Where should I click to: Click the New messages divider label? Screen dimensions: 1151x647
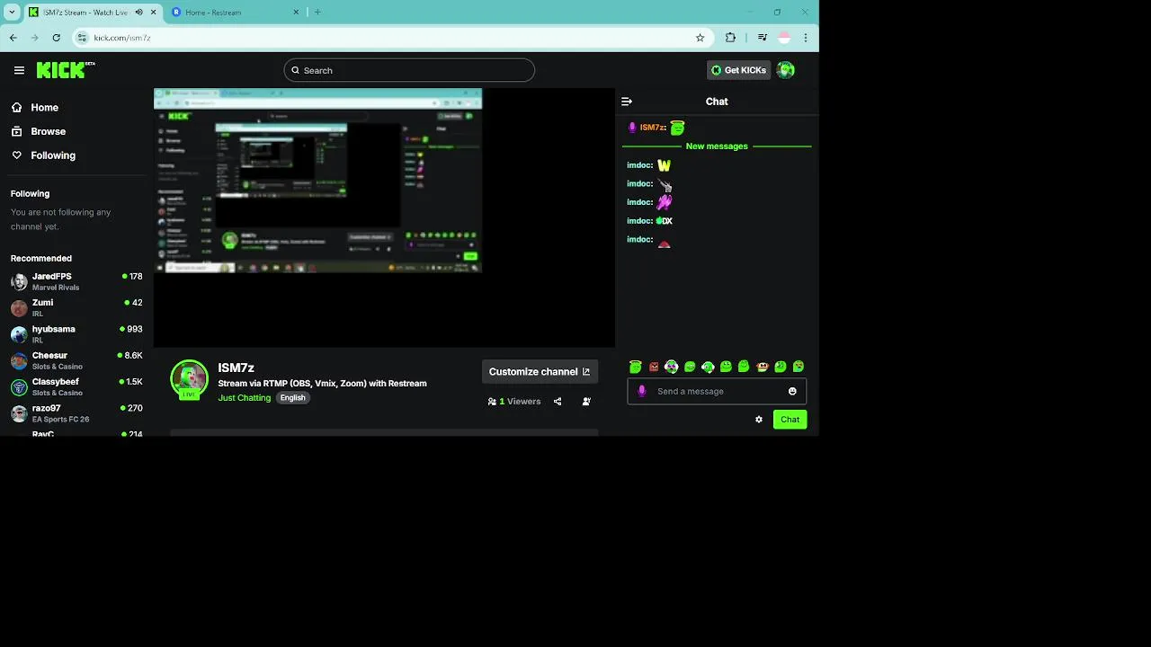[x=717, y=146]
